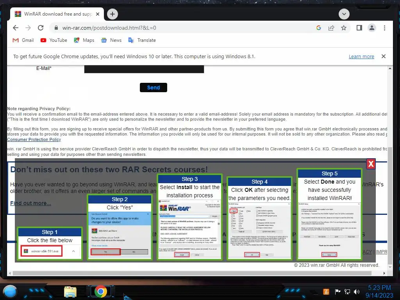
Task: Open the Consumer Protection Policy link
Action: click(x=34, y=139)
